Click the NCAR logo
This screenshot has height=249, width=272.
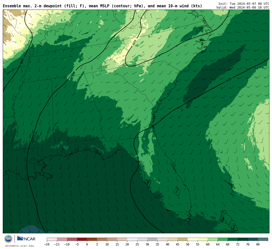pyautogui.click(x=26, y=239)
